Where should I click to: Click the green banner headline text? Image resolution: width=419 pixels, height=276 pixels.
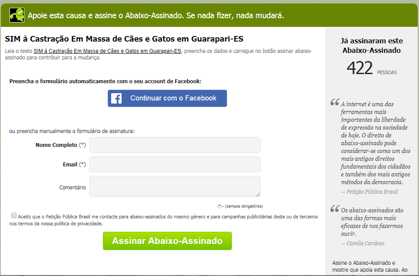coord(156,16)
